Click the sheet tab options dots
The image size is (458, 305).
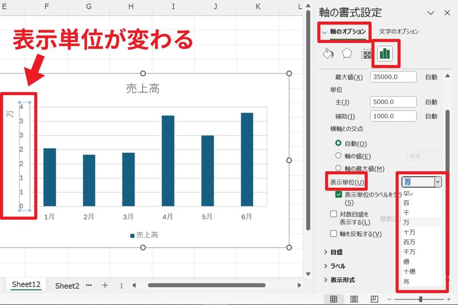click(x=121, y=286)
